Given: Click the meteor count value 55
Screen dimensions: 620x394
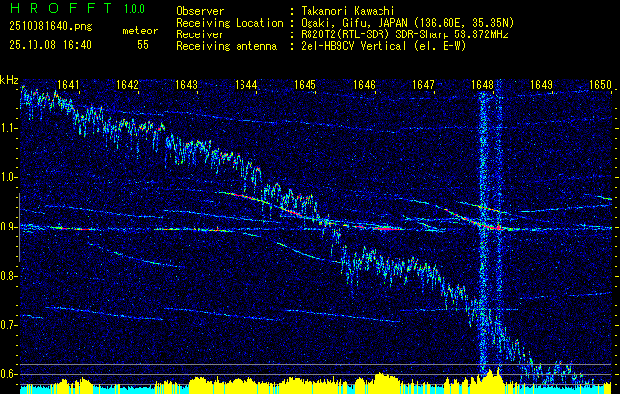Looking at the screenshot, I should click(x=143, y=45).
